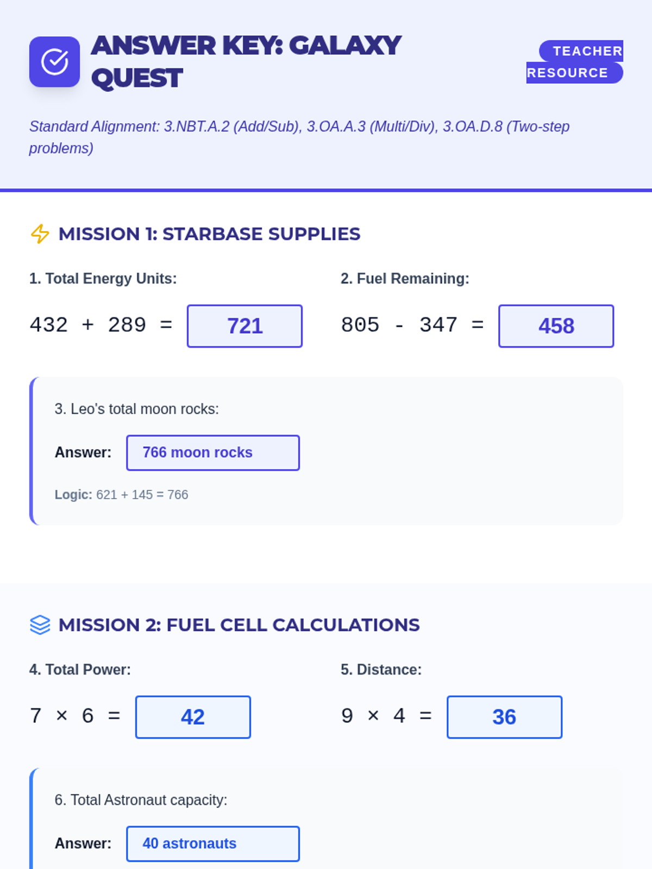Click the Answer Key: Galaxy Quest title
This screenshot has height=869, width=652.
click(x=246, y=62)
